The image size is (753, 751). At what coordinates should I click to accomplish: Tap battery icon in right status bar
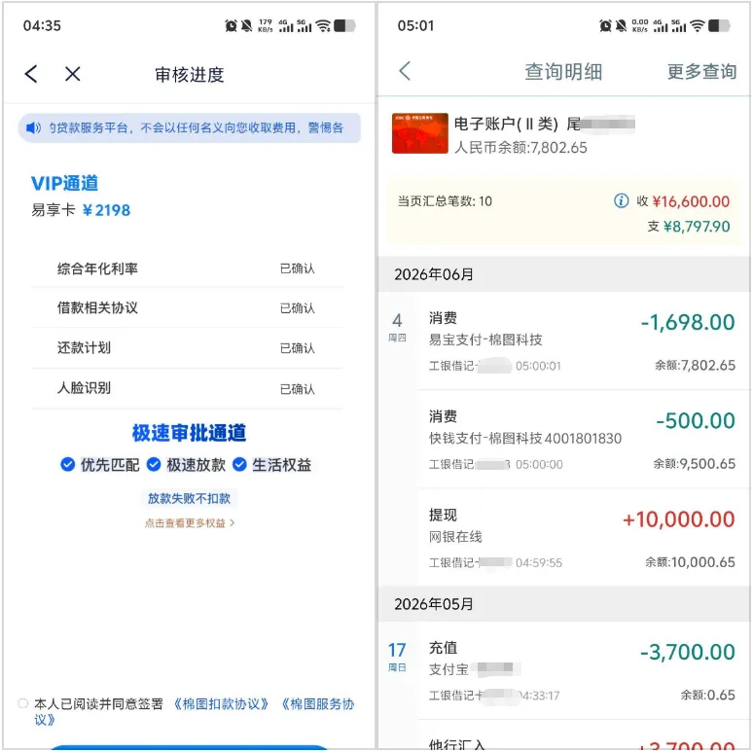coord(719,25)
